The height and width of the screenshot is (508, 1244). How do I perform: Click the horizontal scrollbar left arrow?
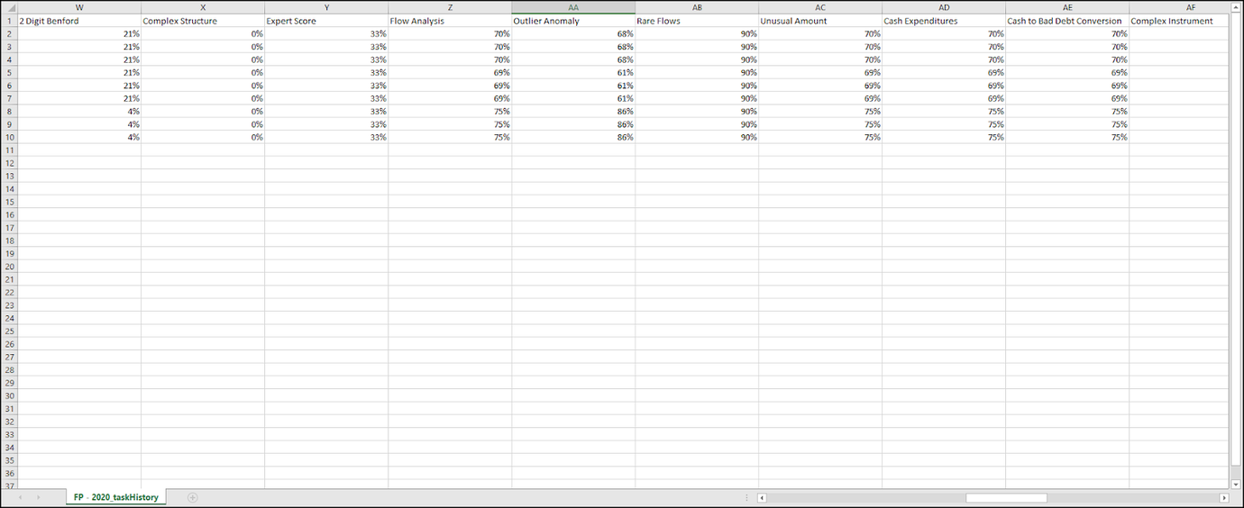click(x=762, y=497)
